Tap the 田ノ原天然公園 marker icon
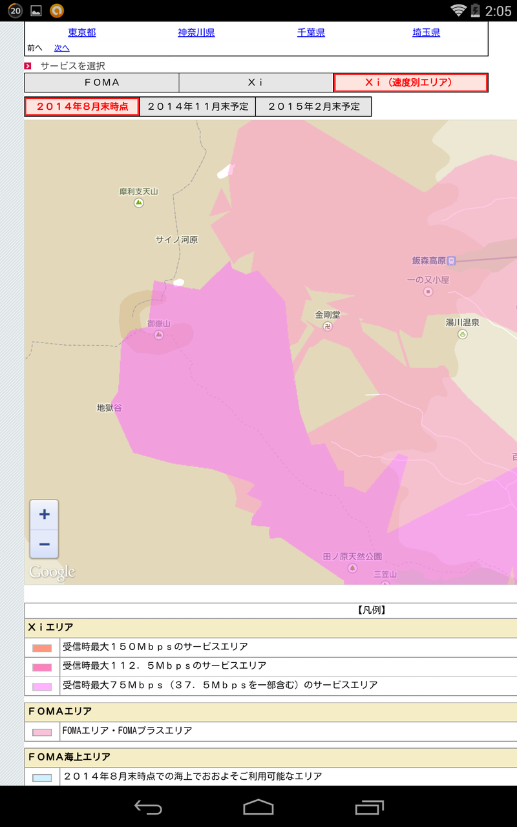517x827 pixels. (x=352, y=568)
